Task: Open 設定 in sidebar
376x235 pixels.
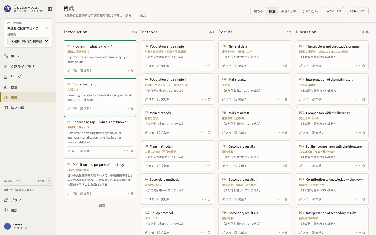Action: tap(28, 210)
